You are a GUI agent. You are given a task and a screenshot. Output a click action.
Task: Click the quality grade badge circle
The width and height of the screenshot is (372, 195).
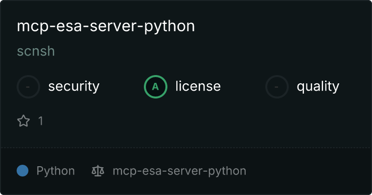coord(277,87)
